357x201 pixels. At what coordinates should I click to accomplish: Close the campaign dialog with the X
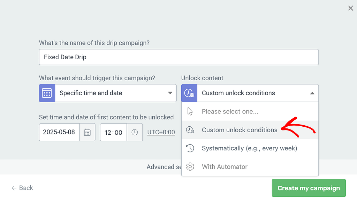coord(351,8)
